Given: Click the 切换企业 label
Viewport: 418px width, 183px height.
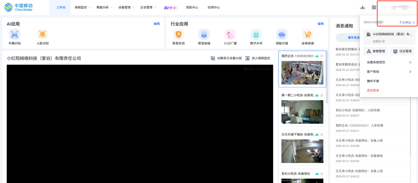Looking at the screenshot, I should pyautogui.click(x=379, y=42).
